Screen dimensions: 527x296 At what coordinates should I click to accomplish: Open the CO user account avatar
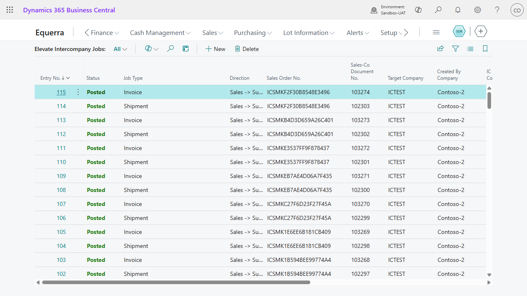pos(517,10)
